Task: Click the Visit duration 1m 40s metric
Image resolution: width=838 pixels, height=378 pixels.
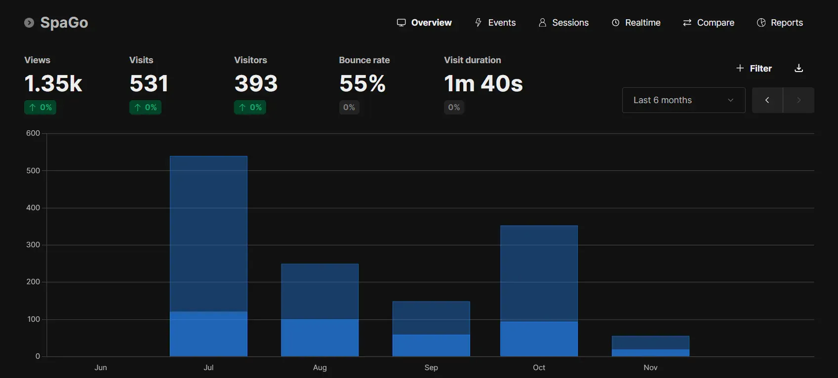Action: tap(483, 83)
